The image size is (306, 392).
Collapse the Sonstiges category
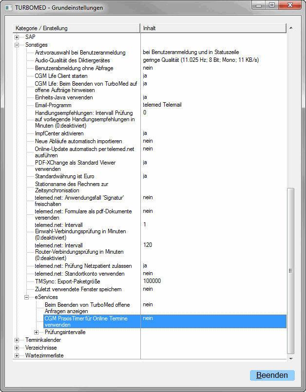(17, 45)
